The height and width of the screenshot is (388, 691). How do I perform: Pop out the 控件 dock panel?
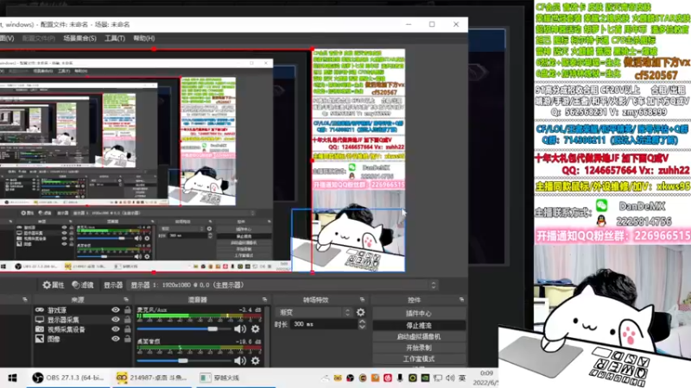coord(461,299)
